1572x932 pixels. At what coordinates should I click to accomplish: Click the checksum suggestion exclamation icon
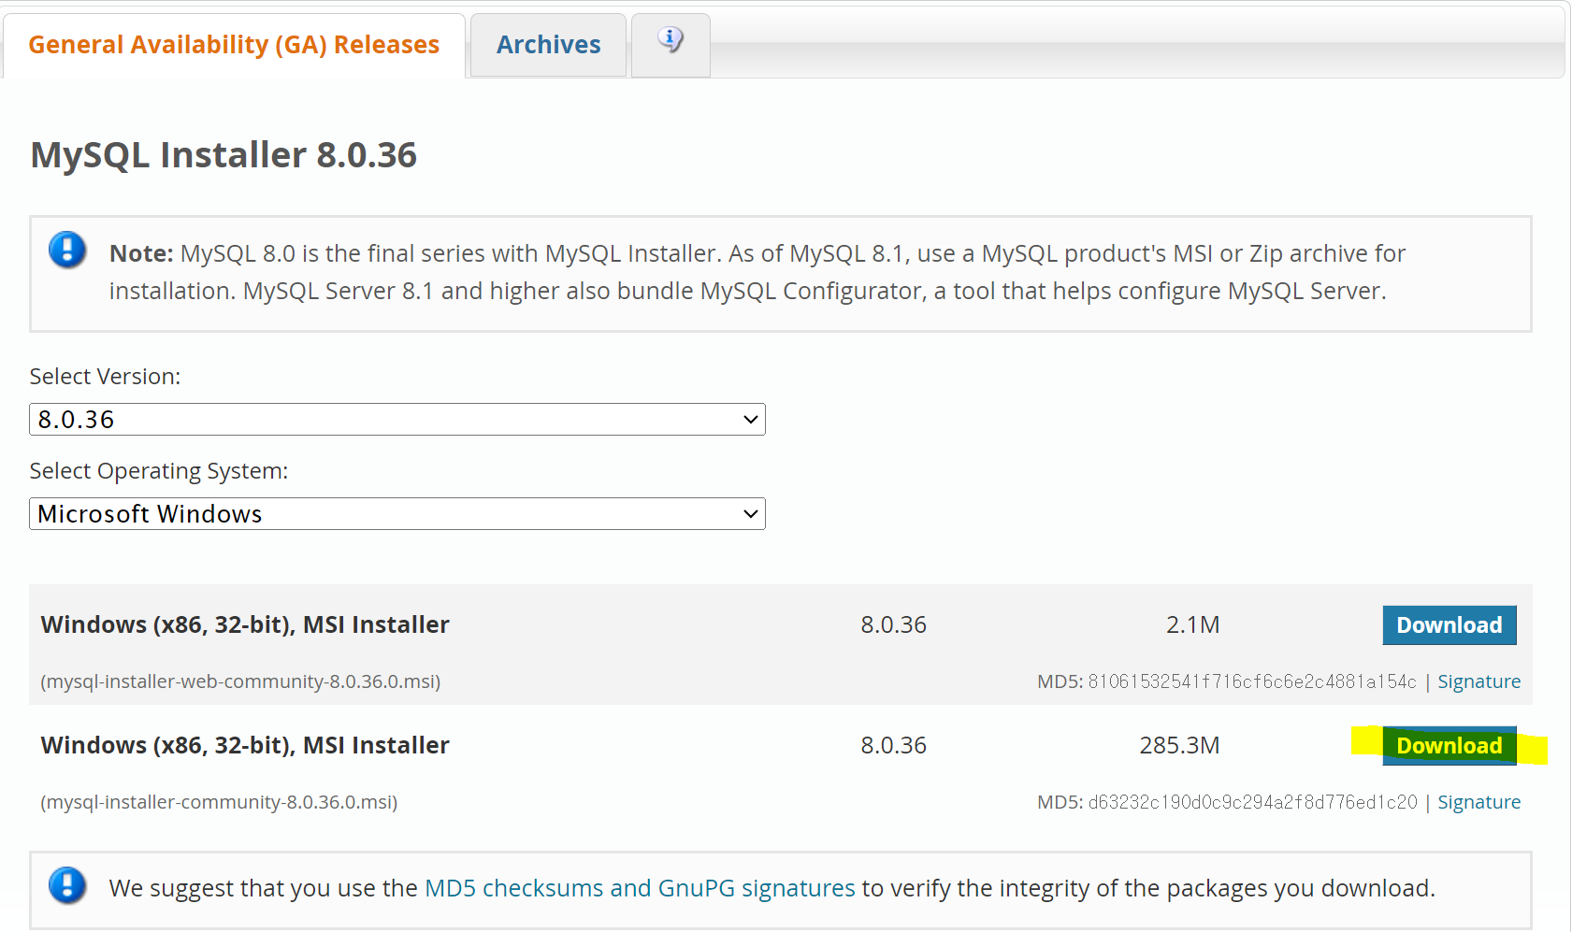(67, 884)
